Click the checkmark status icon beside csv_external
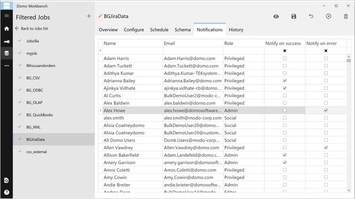355x199 pixels. pos(20,152)
